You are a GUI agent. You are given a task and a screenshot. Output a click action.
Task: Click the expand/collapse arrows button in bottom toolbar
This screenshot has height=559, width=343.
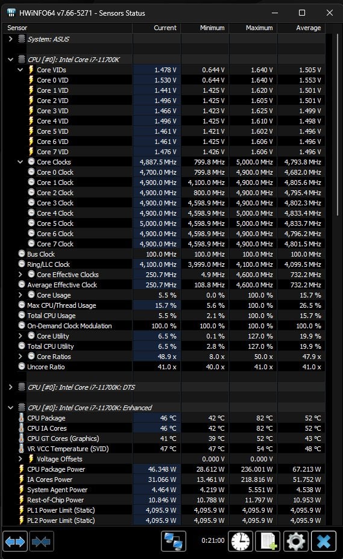point(15,542)
